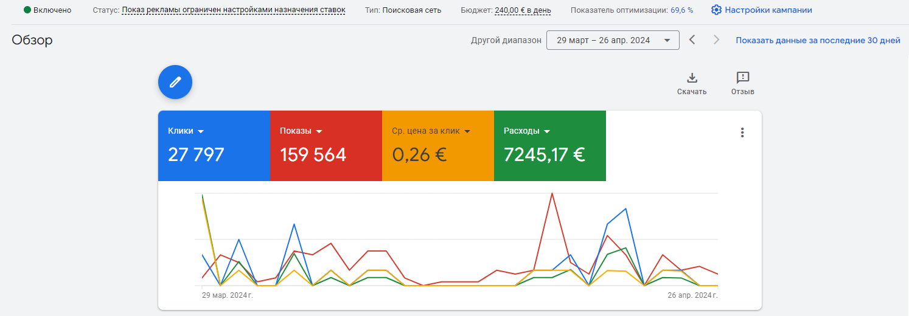Click the Скачать download icon

tap(692, 78)
